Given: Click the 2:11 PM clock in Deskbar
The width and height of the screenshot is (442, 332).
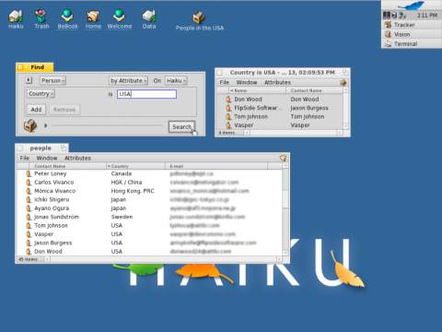Looking at the screenshot, I should (x=427, y=15).
